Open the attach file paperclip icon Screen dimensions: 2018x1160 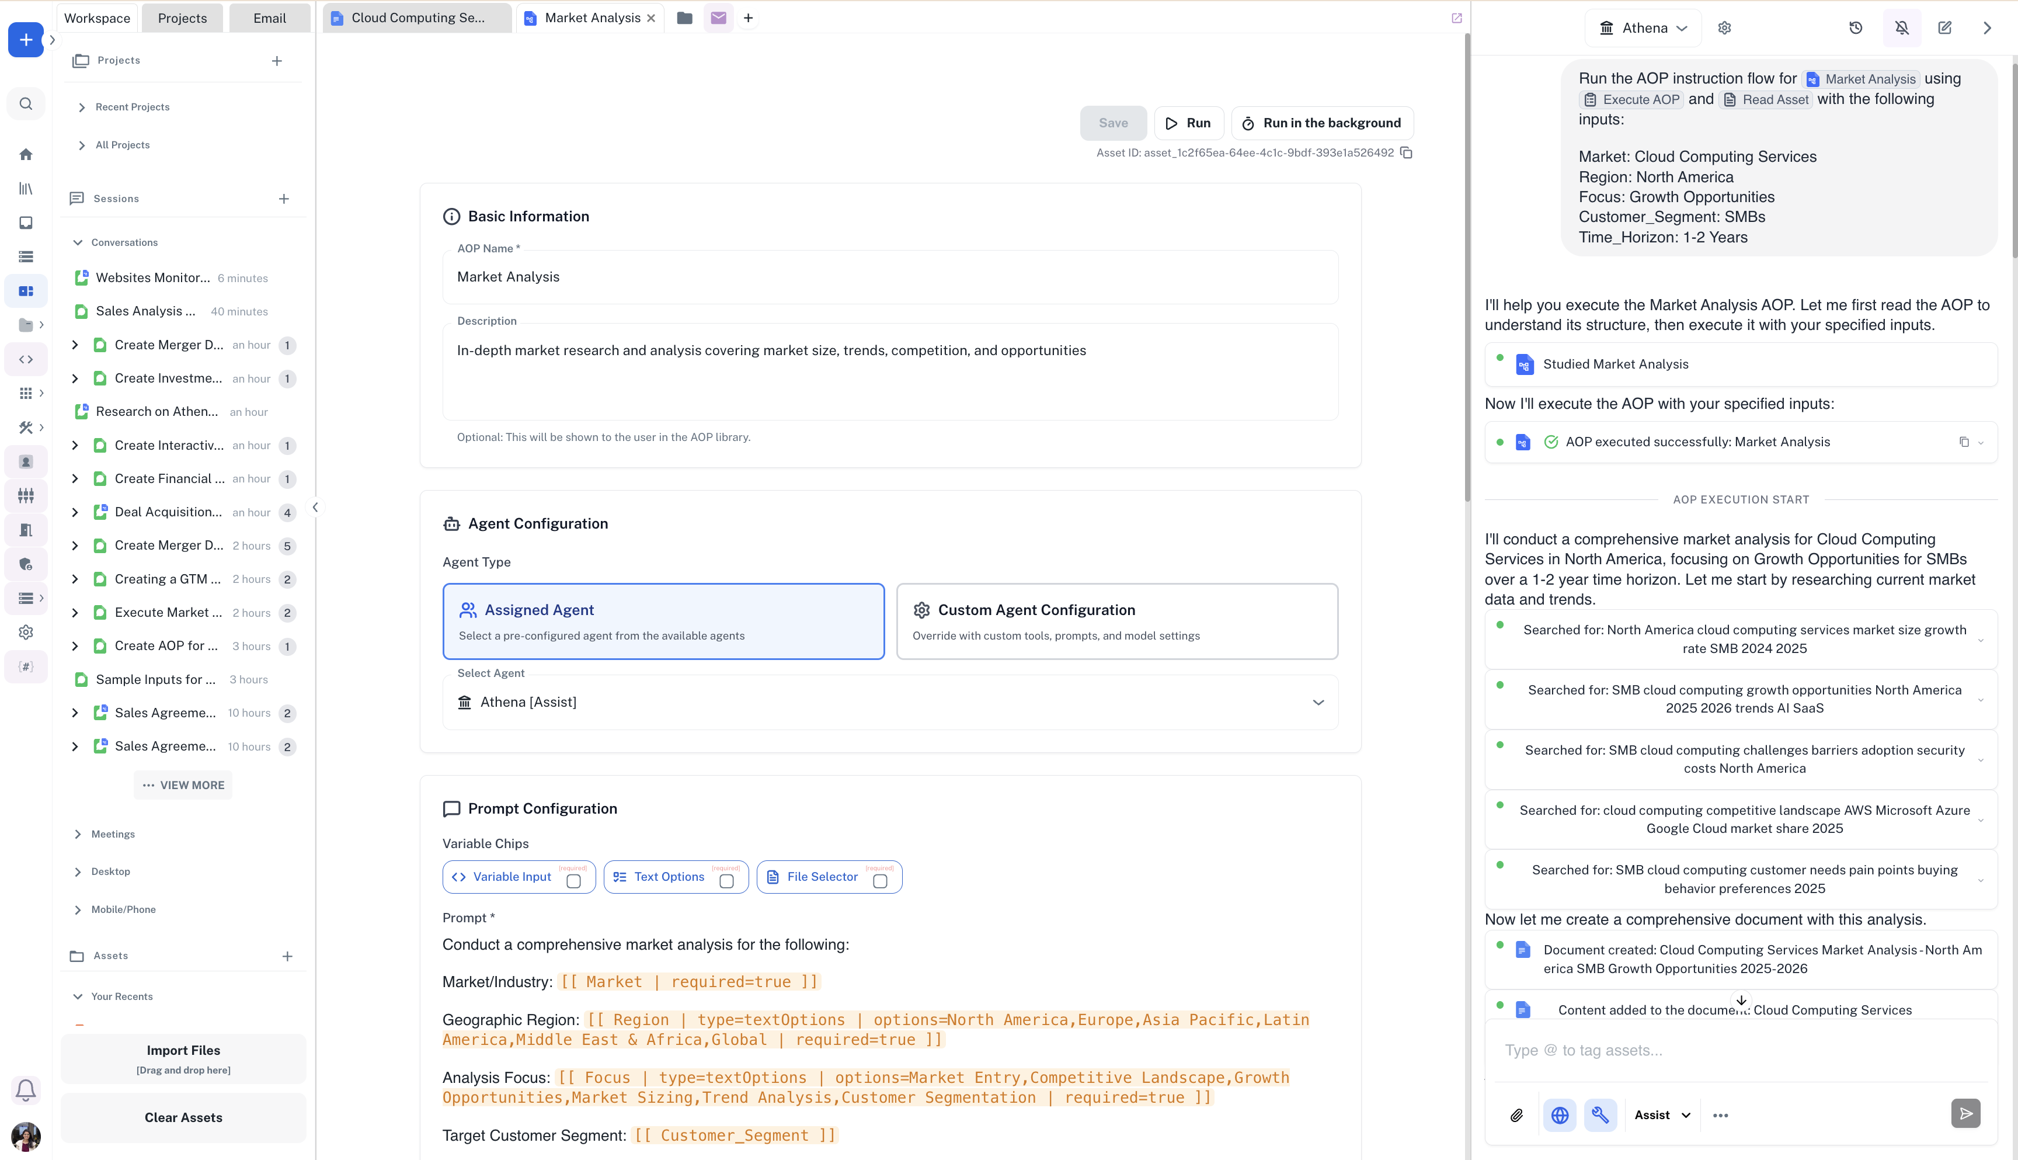point(1516,1114)
